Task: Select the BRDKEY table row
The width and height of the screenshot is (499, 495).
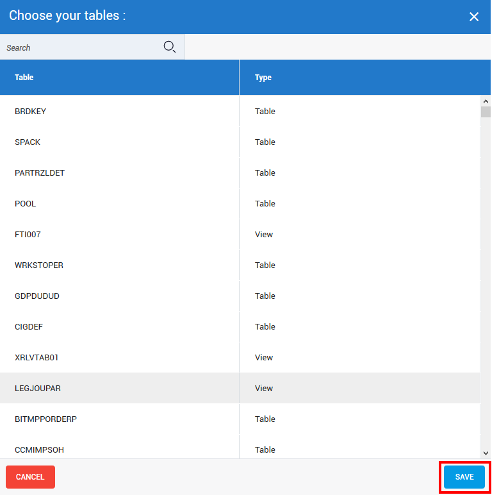Action: pyautogui.click(x=31, y=112)
